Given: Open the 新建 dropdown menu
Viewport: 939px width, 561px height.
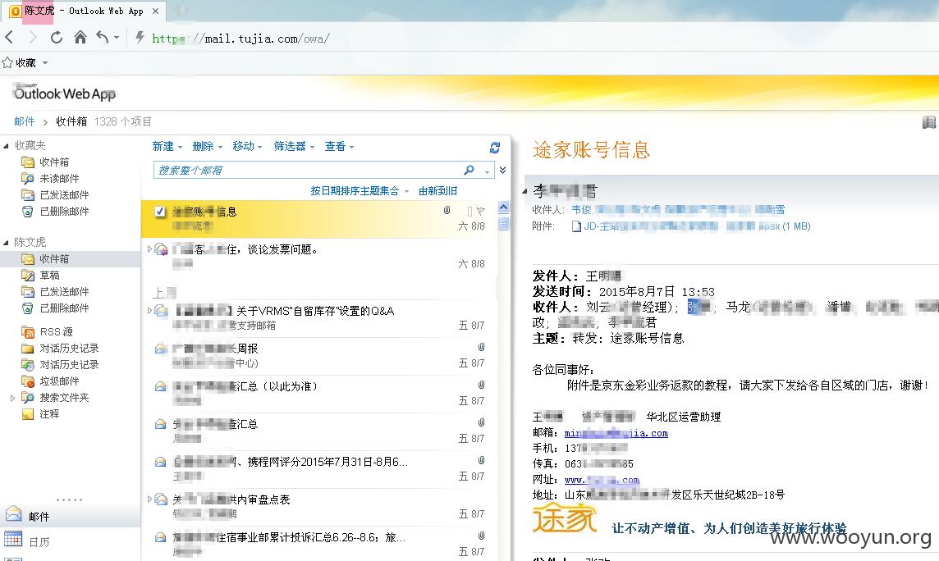Looking at the screenshot, I should [167, 147].
